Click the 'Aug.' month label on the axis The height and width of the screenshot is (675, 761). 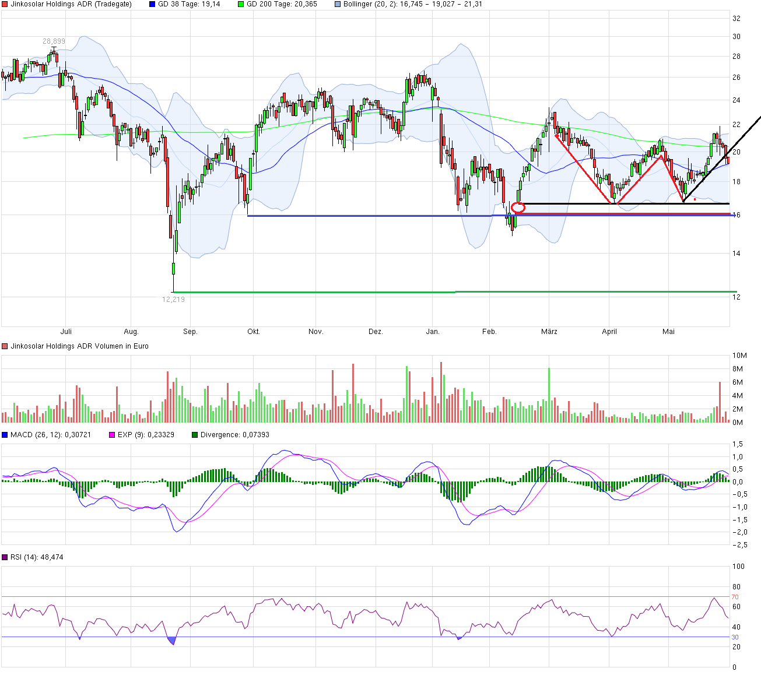[131, 332]
